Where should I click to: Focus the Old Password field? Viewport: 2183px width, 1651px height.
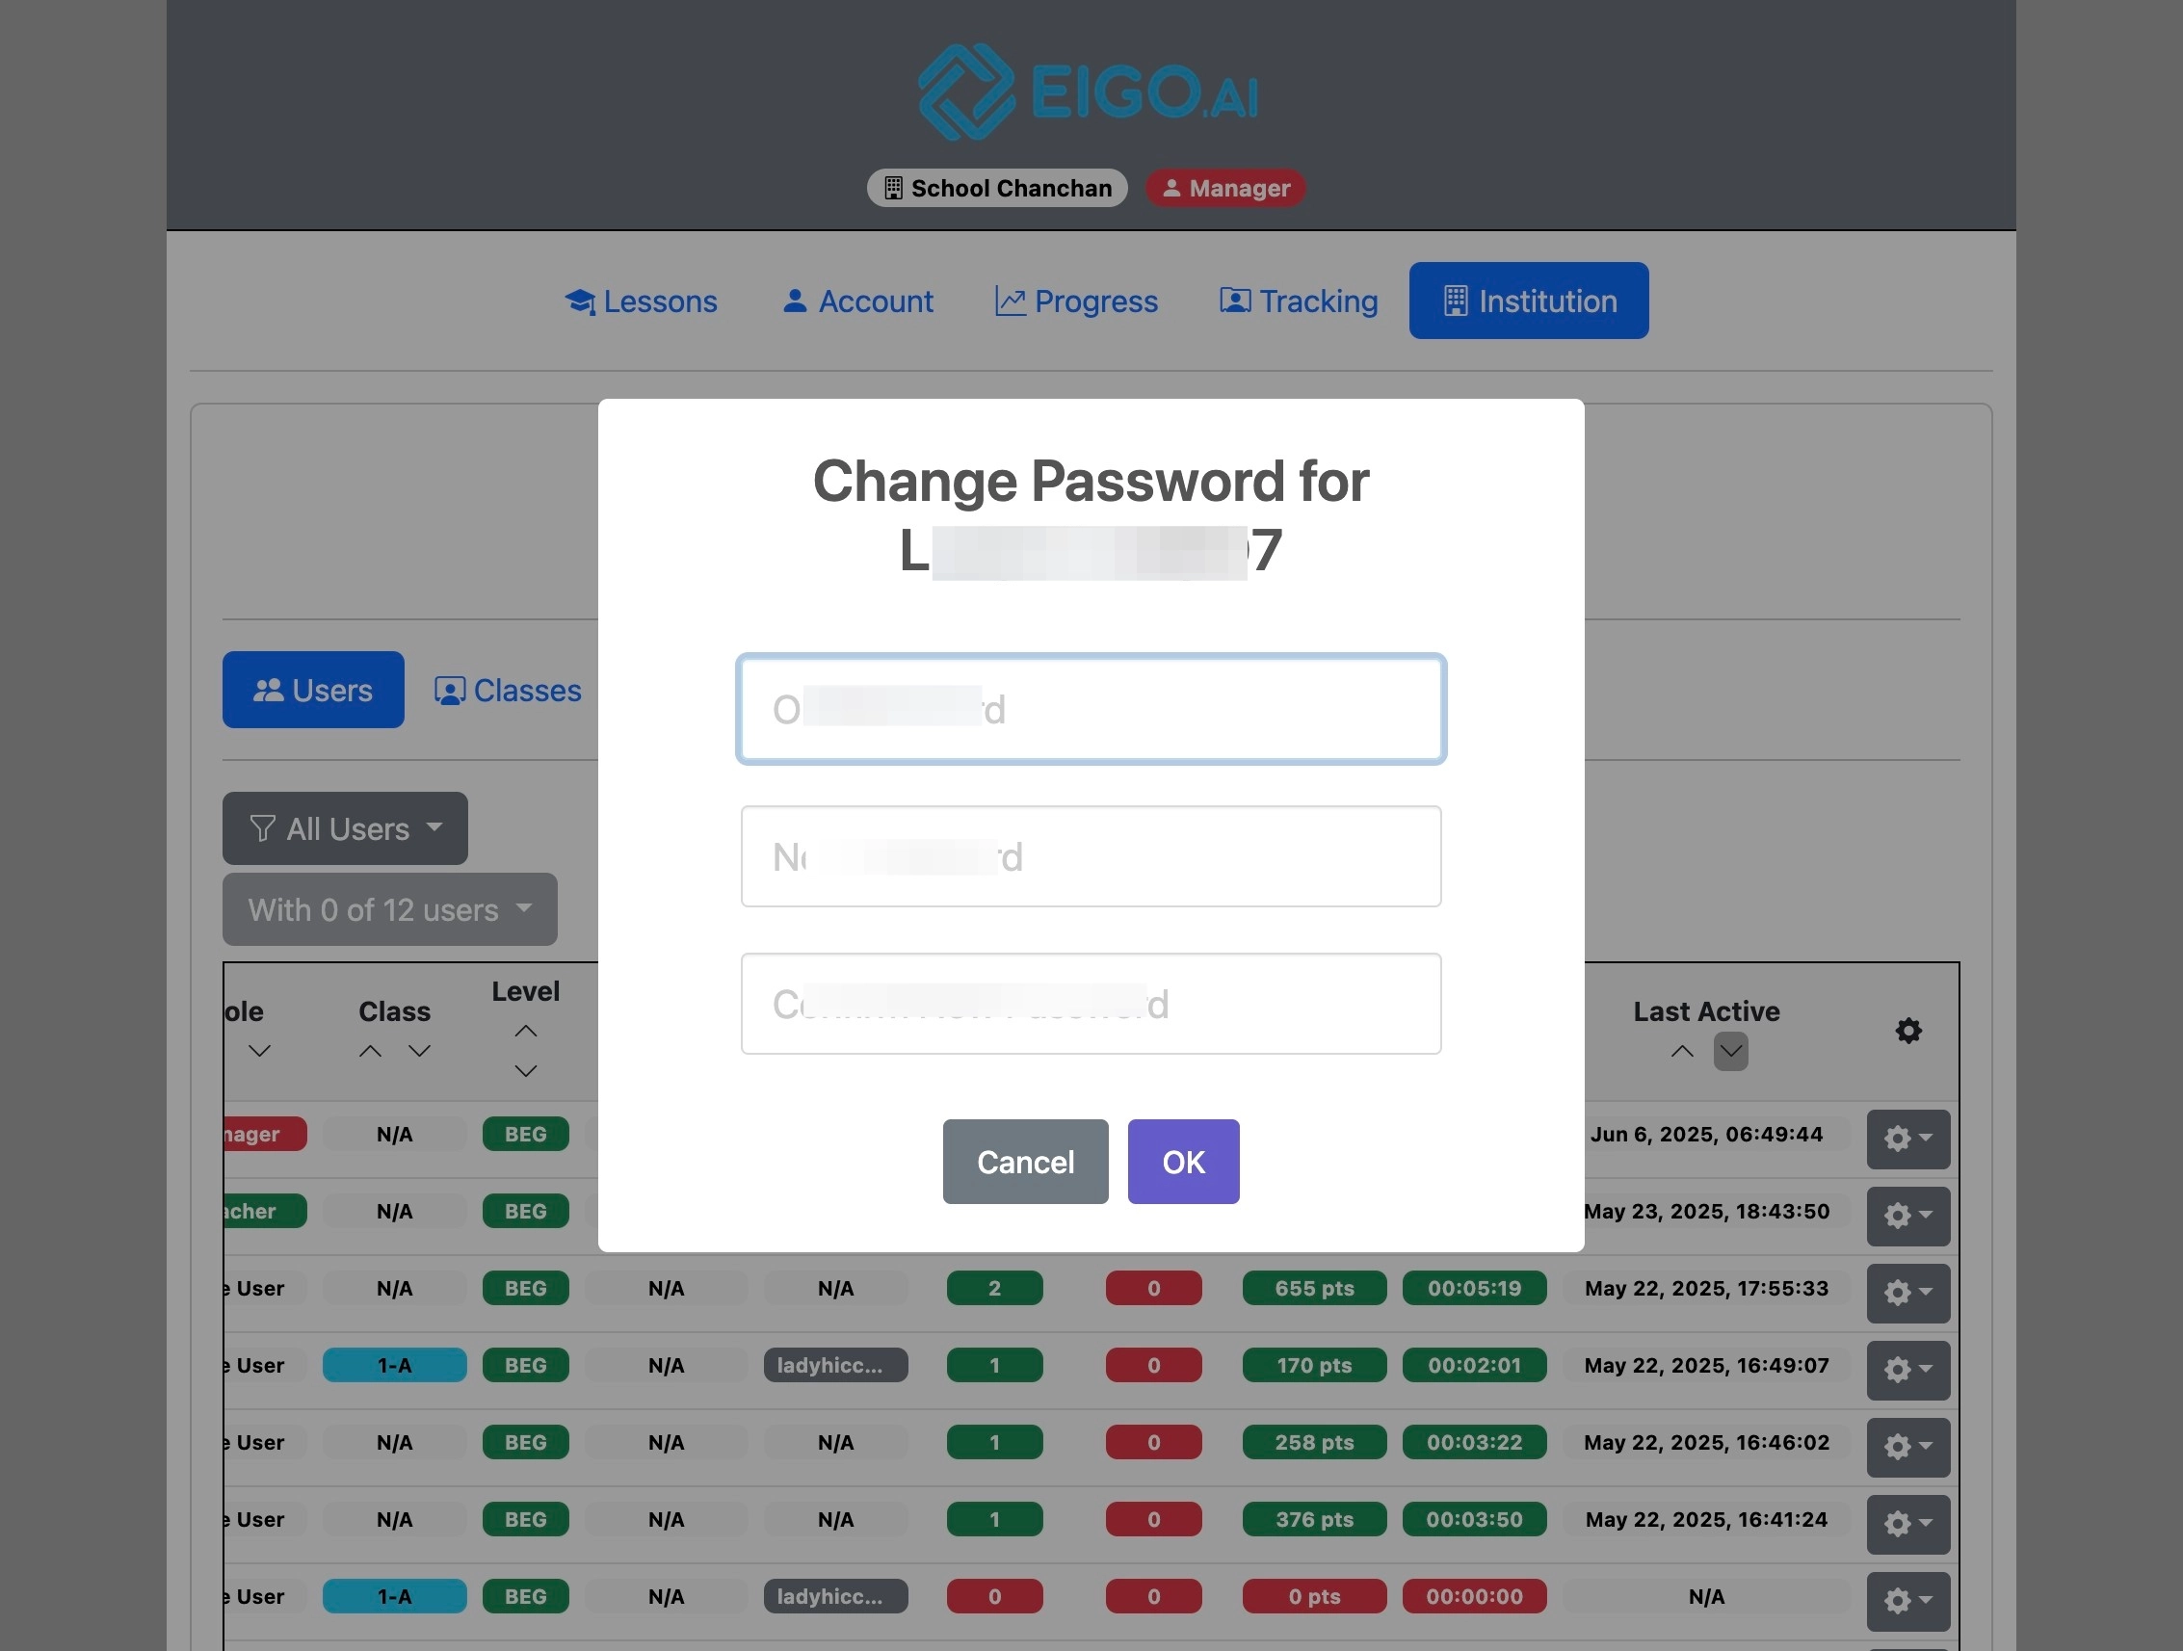point(1091,710)
